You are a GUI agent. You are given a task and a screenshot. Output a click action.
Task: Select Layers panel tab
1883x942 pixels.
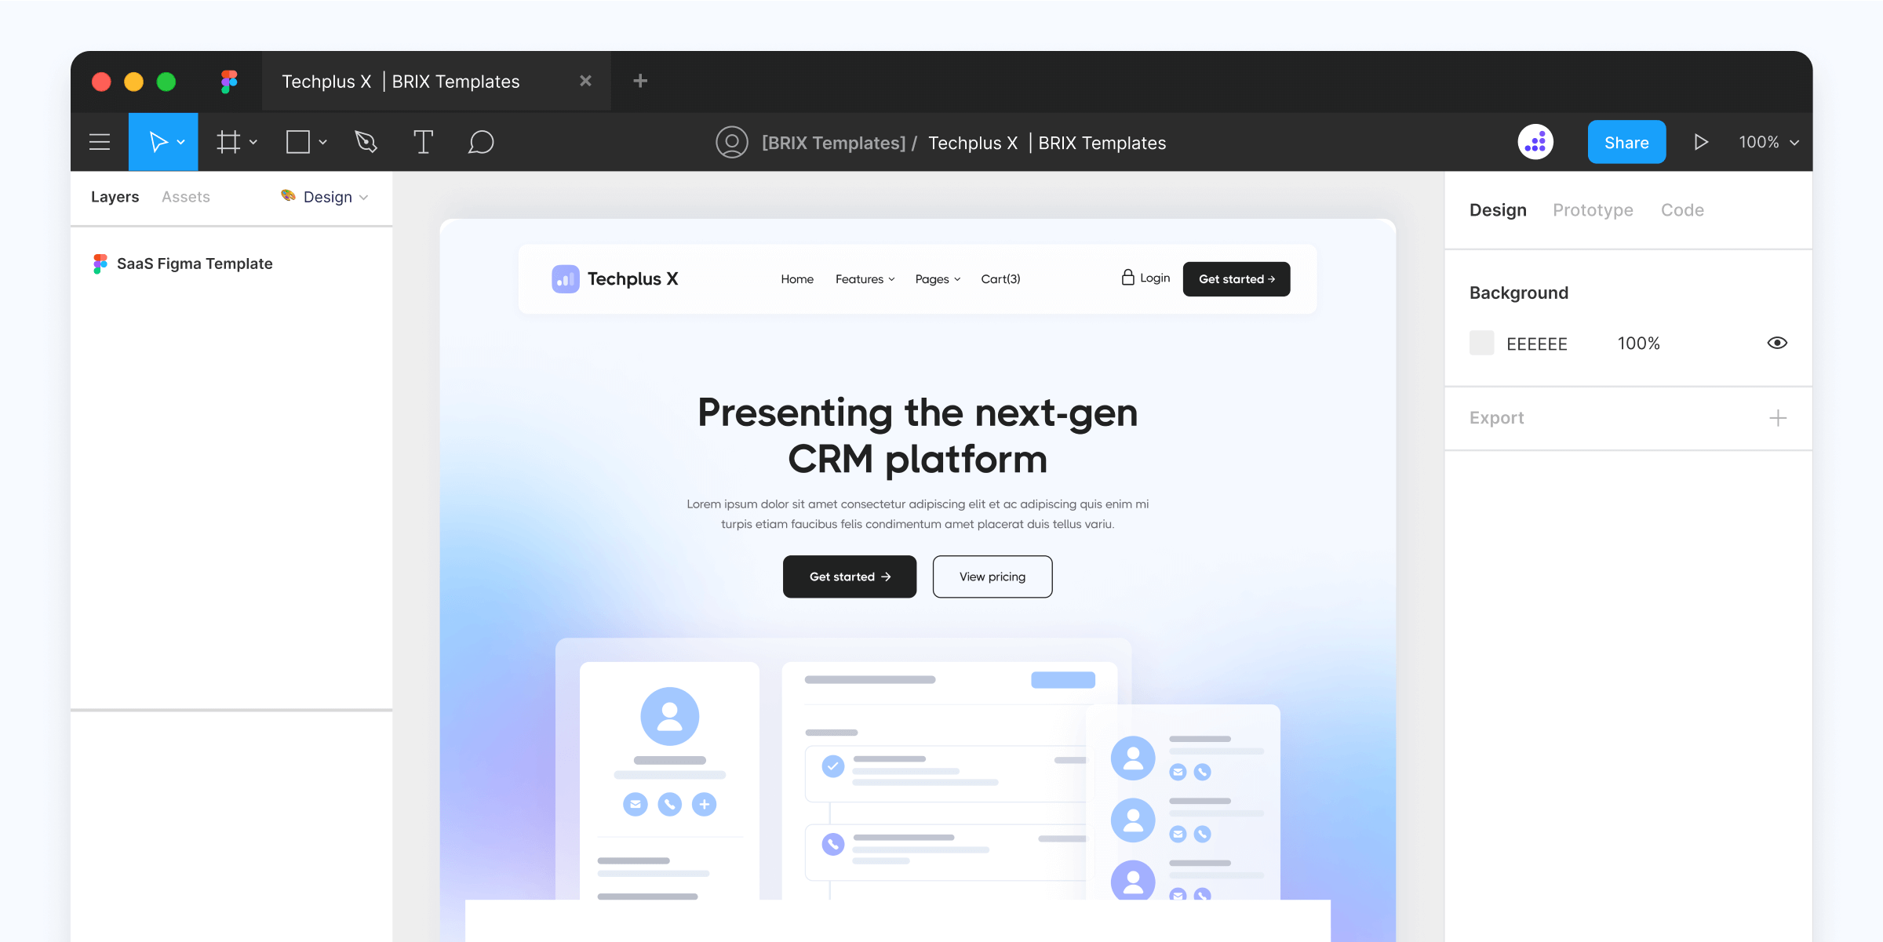(115, 197)
